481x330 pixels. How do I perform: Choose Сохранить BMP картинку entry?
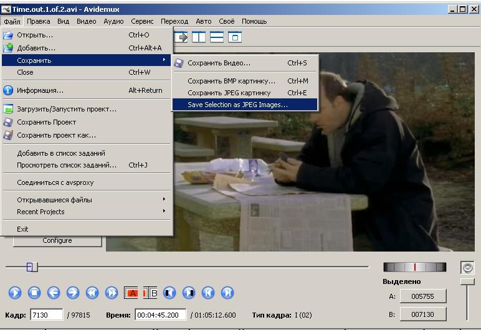tap(245, 81)
